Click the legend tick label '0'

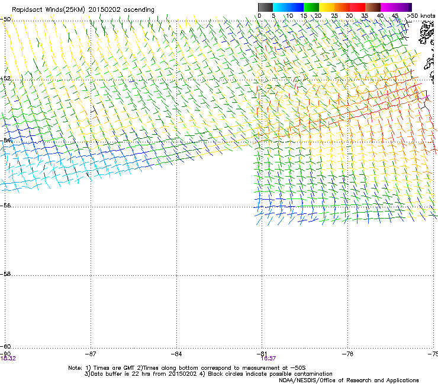coord(259,15)
